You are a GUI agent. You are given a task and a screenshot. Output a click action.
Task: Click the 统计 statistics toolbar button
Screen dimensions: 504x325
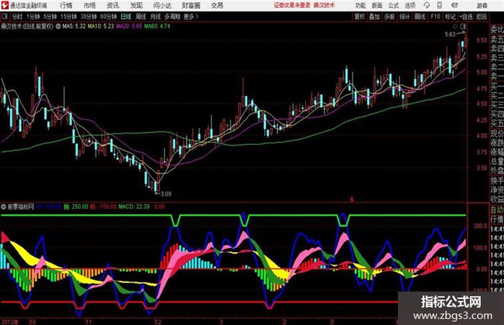[405, 17]
